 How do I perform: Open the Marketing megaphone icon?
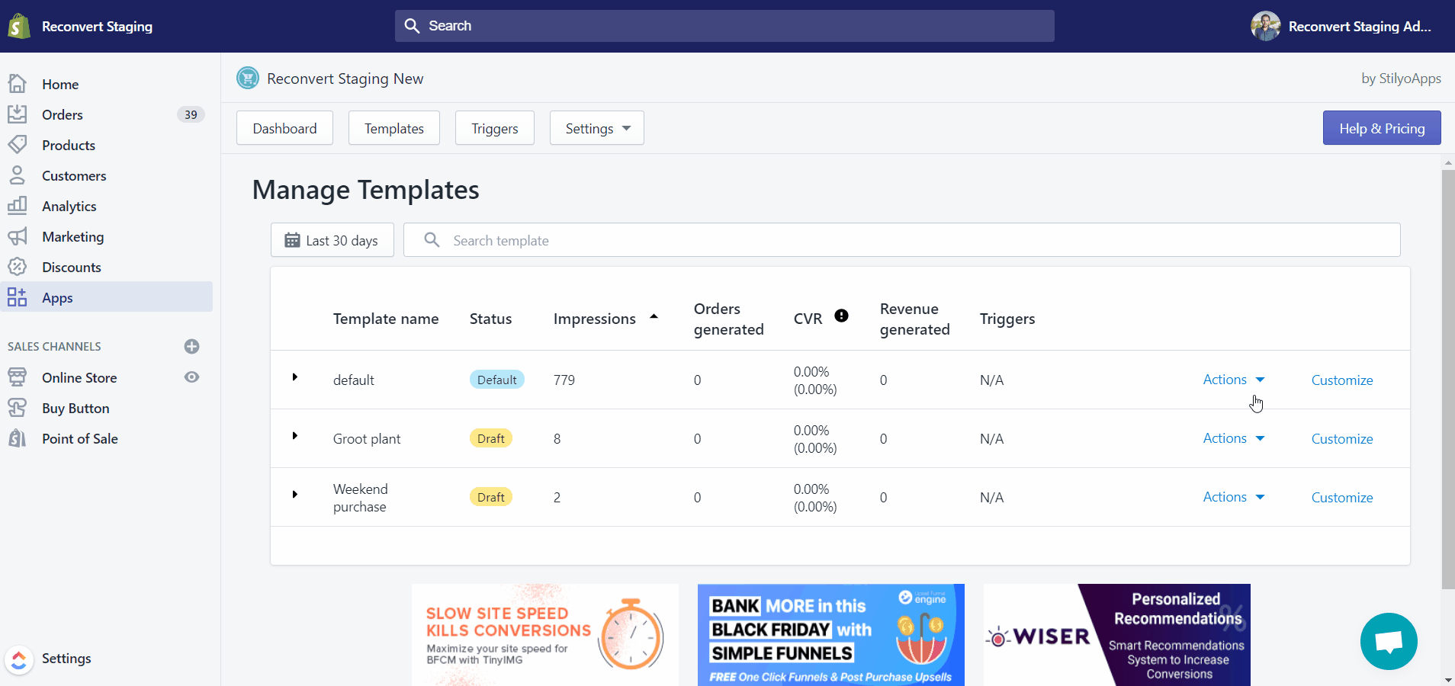coord(18,236)
